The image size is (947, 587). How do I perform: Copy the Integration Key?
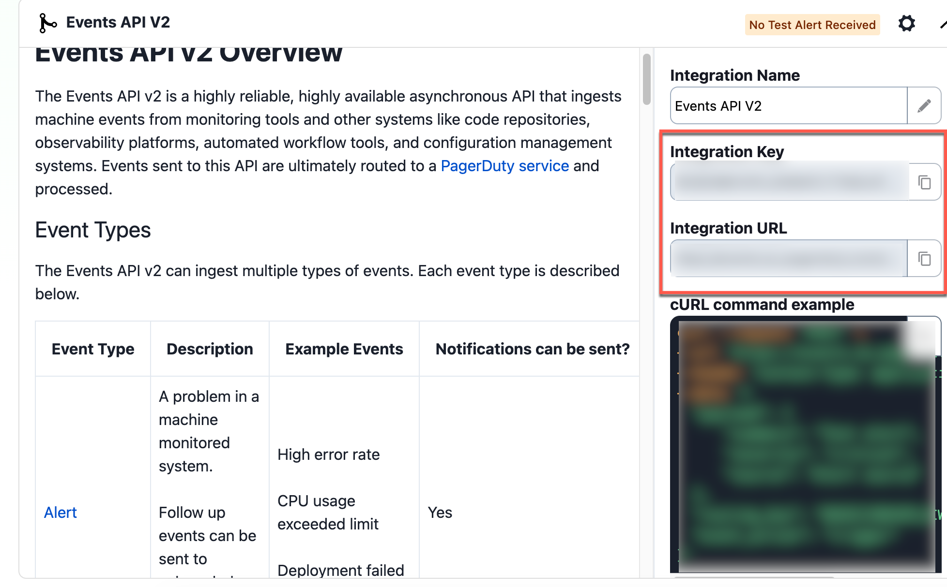[x=924, y=182]
